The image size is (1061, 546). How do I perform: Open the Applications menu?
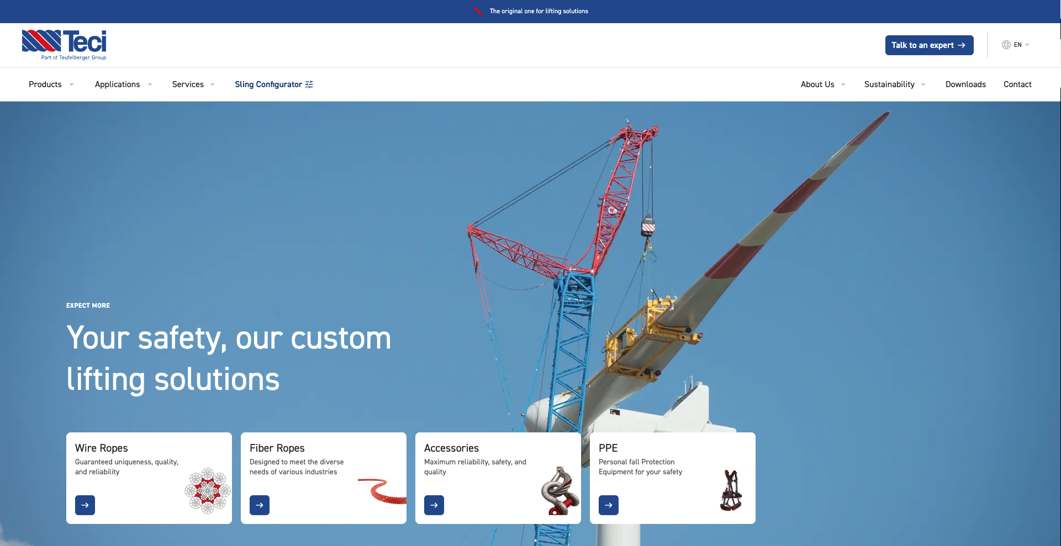[x=118, y=84]
